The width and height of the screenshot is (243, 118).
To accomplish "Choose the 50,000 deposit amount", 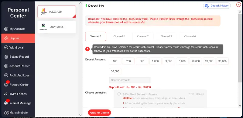I will pyautogui.click(x=115, y=71).
